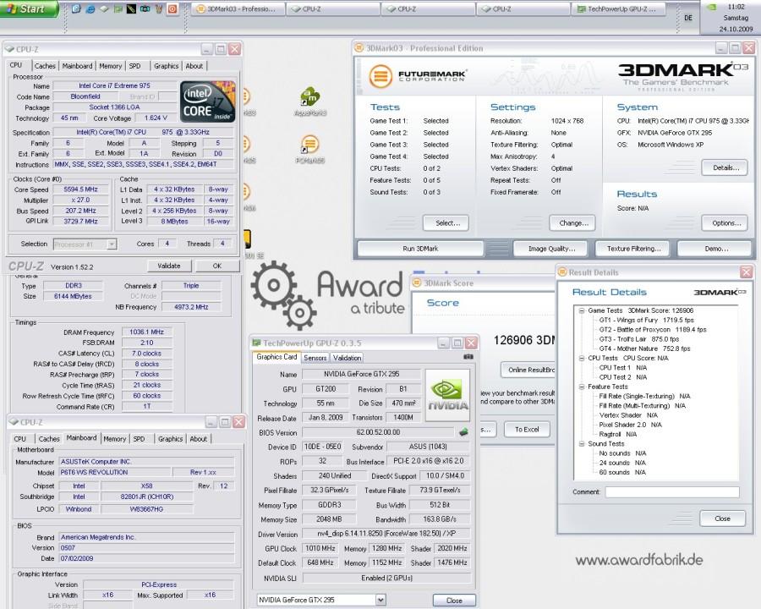This screenshot has height=609, width=761.
Task: Click Validate button in CPU-Z
Action: click(x=169, y=266)
